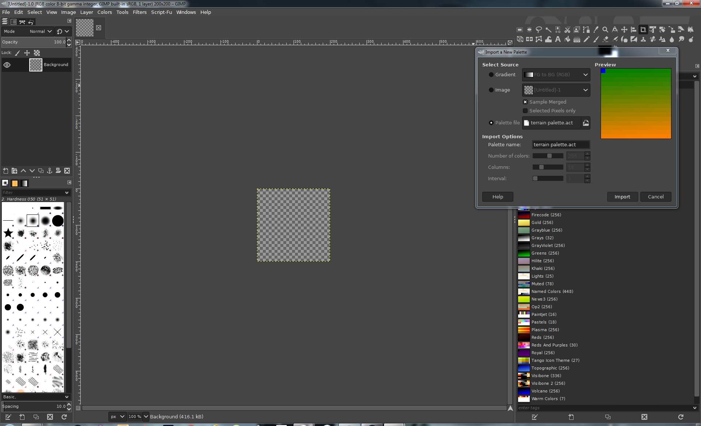Select the Image source radio button
Viewport: 701px width, 426px height.
pos(491,90)
